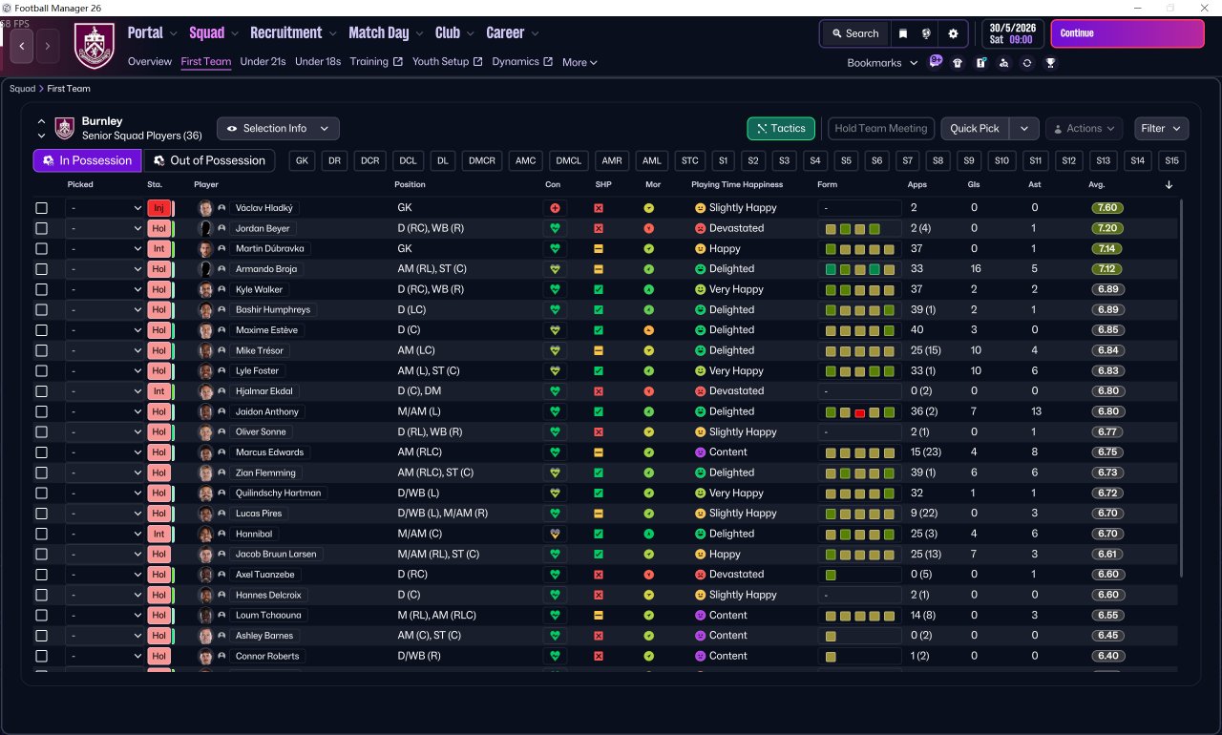Check the box beside Zian Flemming
This screenshot has height=735, width=1222.
(x=41, y=472)
